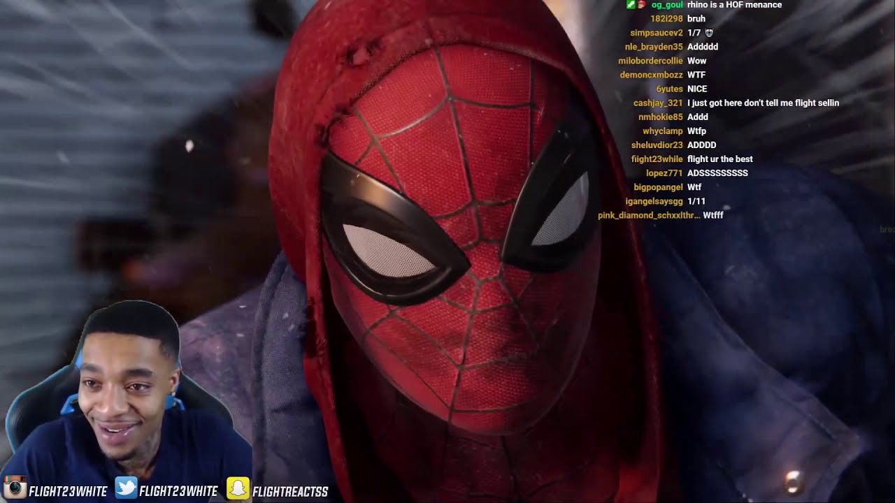Click the chat message "NICE"
Screen dimensions: 895x503
point(697,89)
